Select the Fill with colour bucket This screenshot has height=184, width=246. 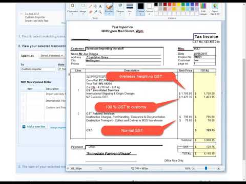coord(95,6)
